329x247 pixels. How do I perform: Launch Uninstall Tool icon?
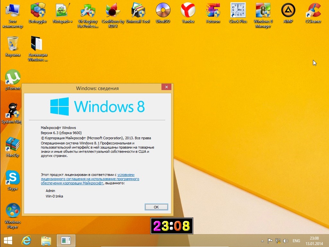point(138,13)
